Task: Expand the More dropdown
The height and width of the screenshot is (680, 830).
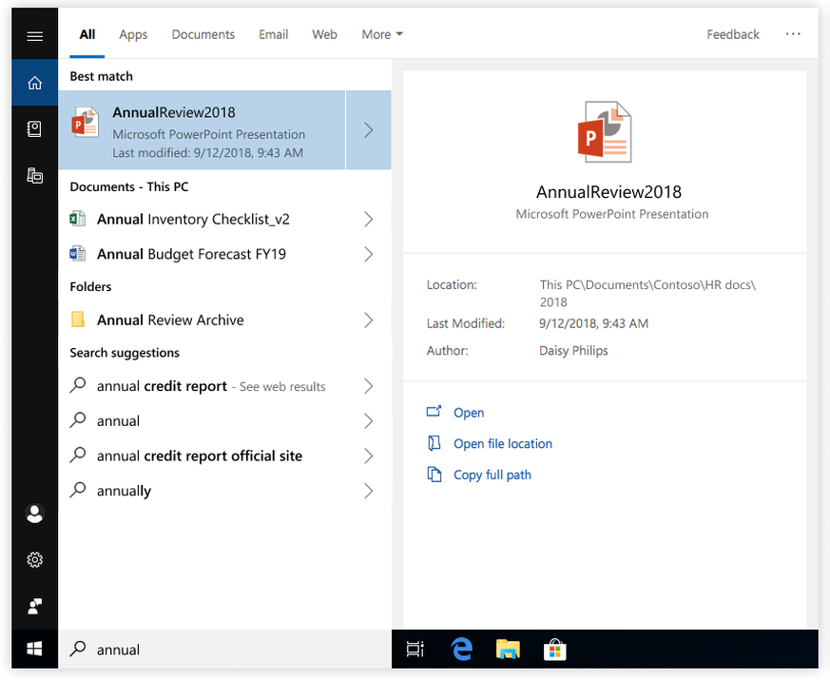Action: 382,34
